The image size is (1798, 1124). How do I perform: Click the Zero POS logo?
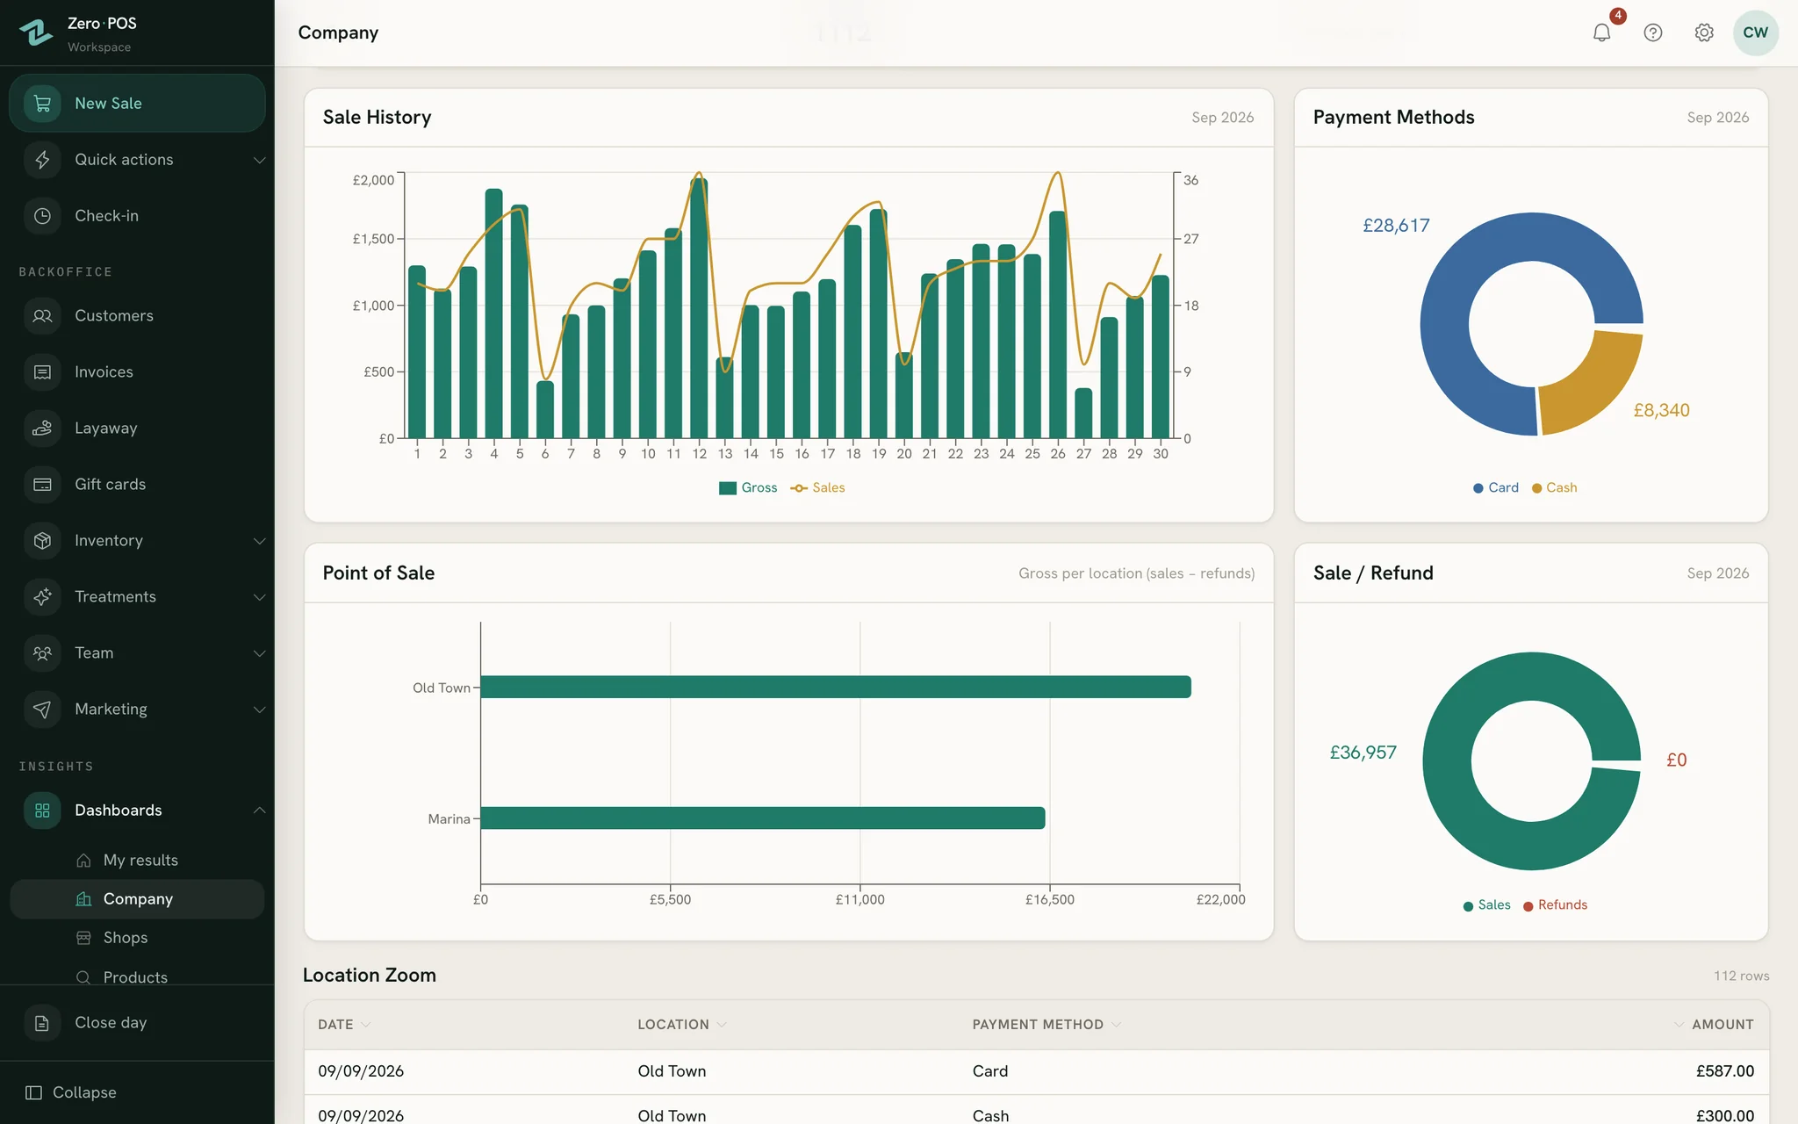pyautogui.click(x=36, y=32)
